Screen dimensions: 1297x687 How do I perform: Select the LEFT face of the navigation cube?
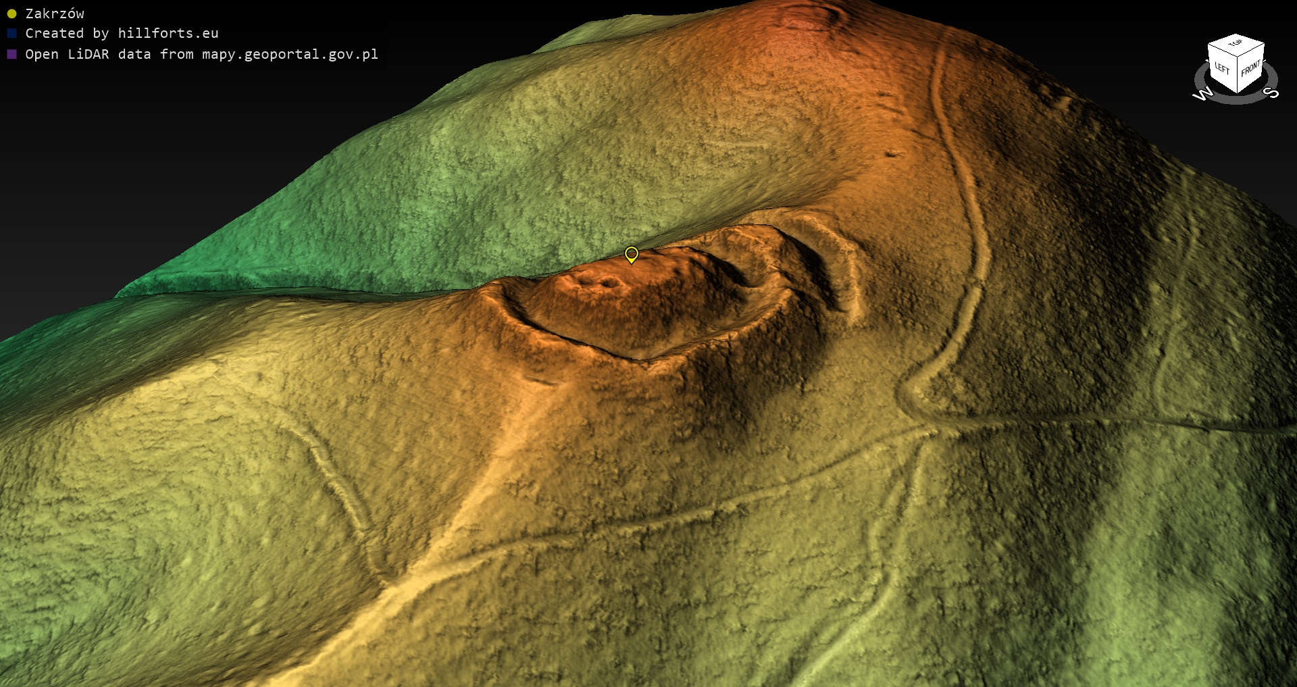click(x=1222, y=69)
